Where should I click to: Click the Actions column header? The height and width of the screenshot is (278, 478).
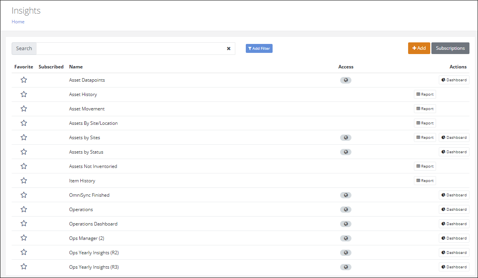pos(458,67)
